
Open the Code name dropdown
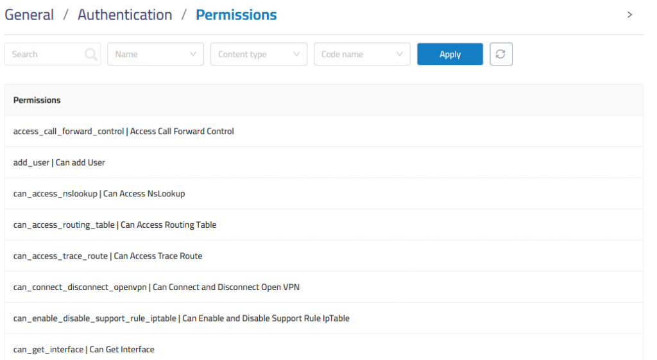(362, 54)
